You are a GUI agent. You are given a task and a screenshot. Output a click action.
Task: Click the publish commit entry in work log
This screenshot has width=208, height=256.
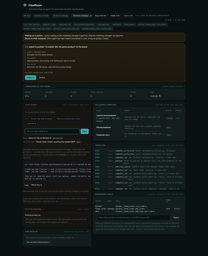[x=139, y=162]
